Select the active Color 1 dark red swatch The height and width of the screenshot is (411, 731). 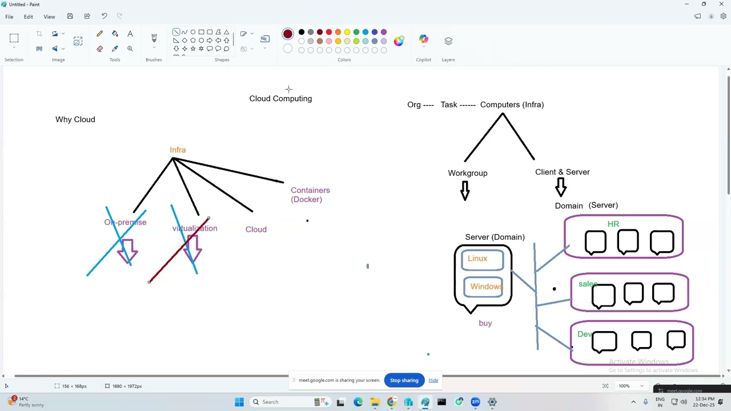tap(288, 34)
